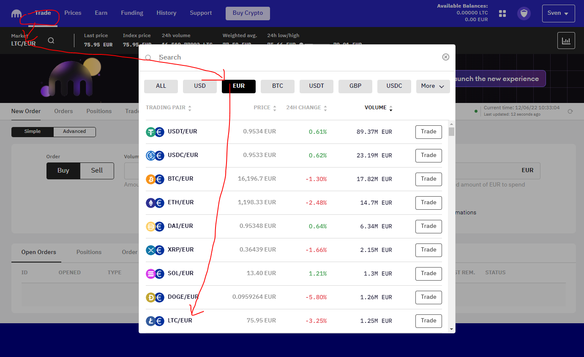
Task: Click Trade button for SOL/EUR
Action: [x=428, y=273]
